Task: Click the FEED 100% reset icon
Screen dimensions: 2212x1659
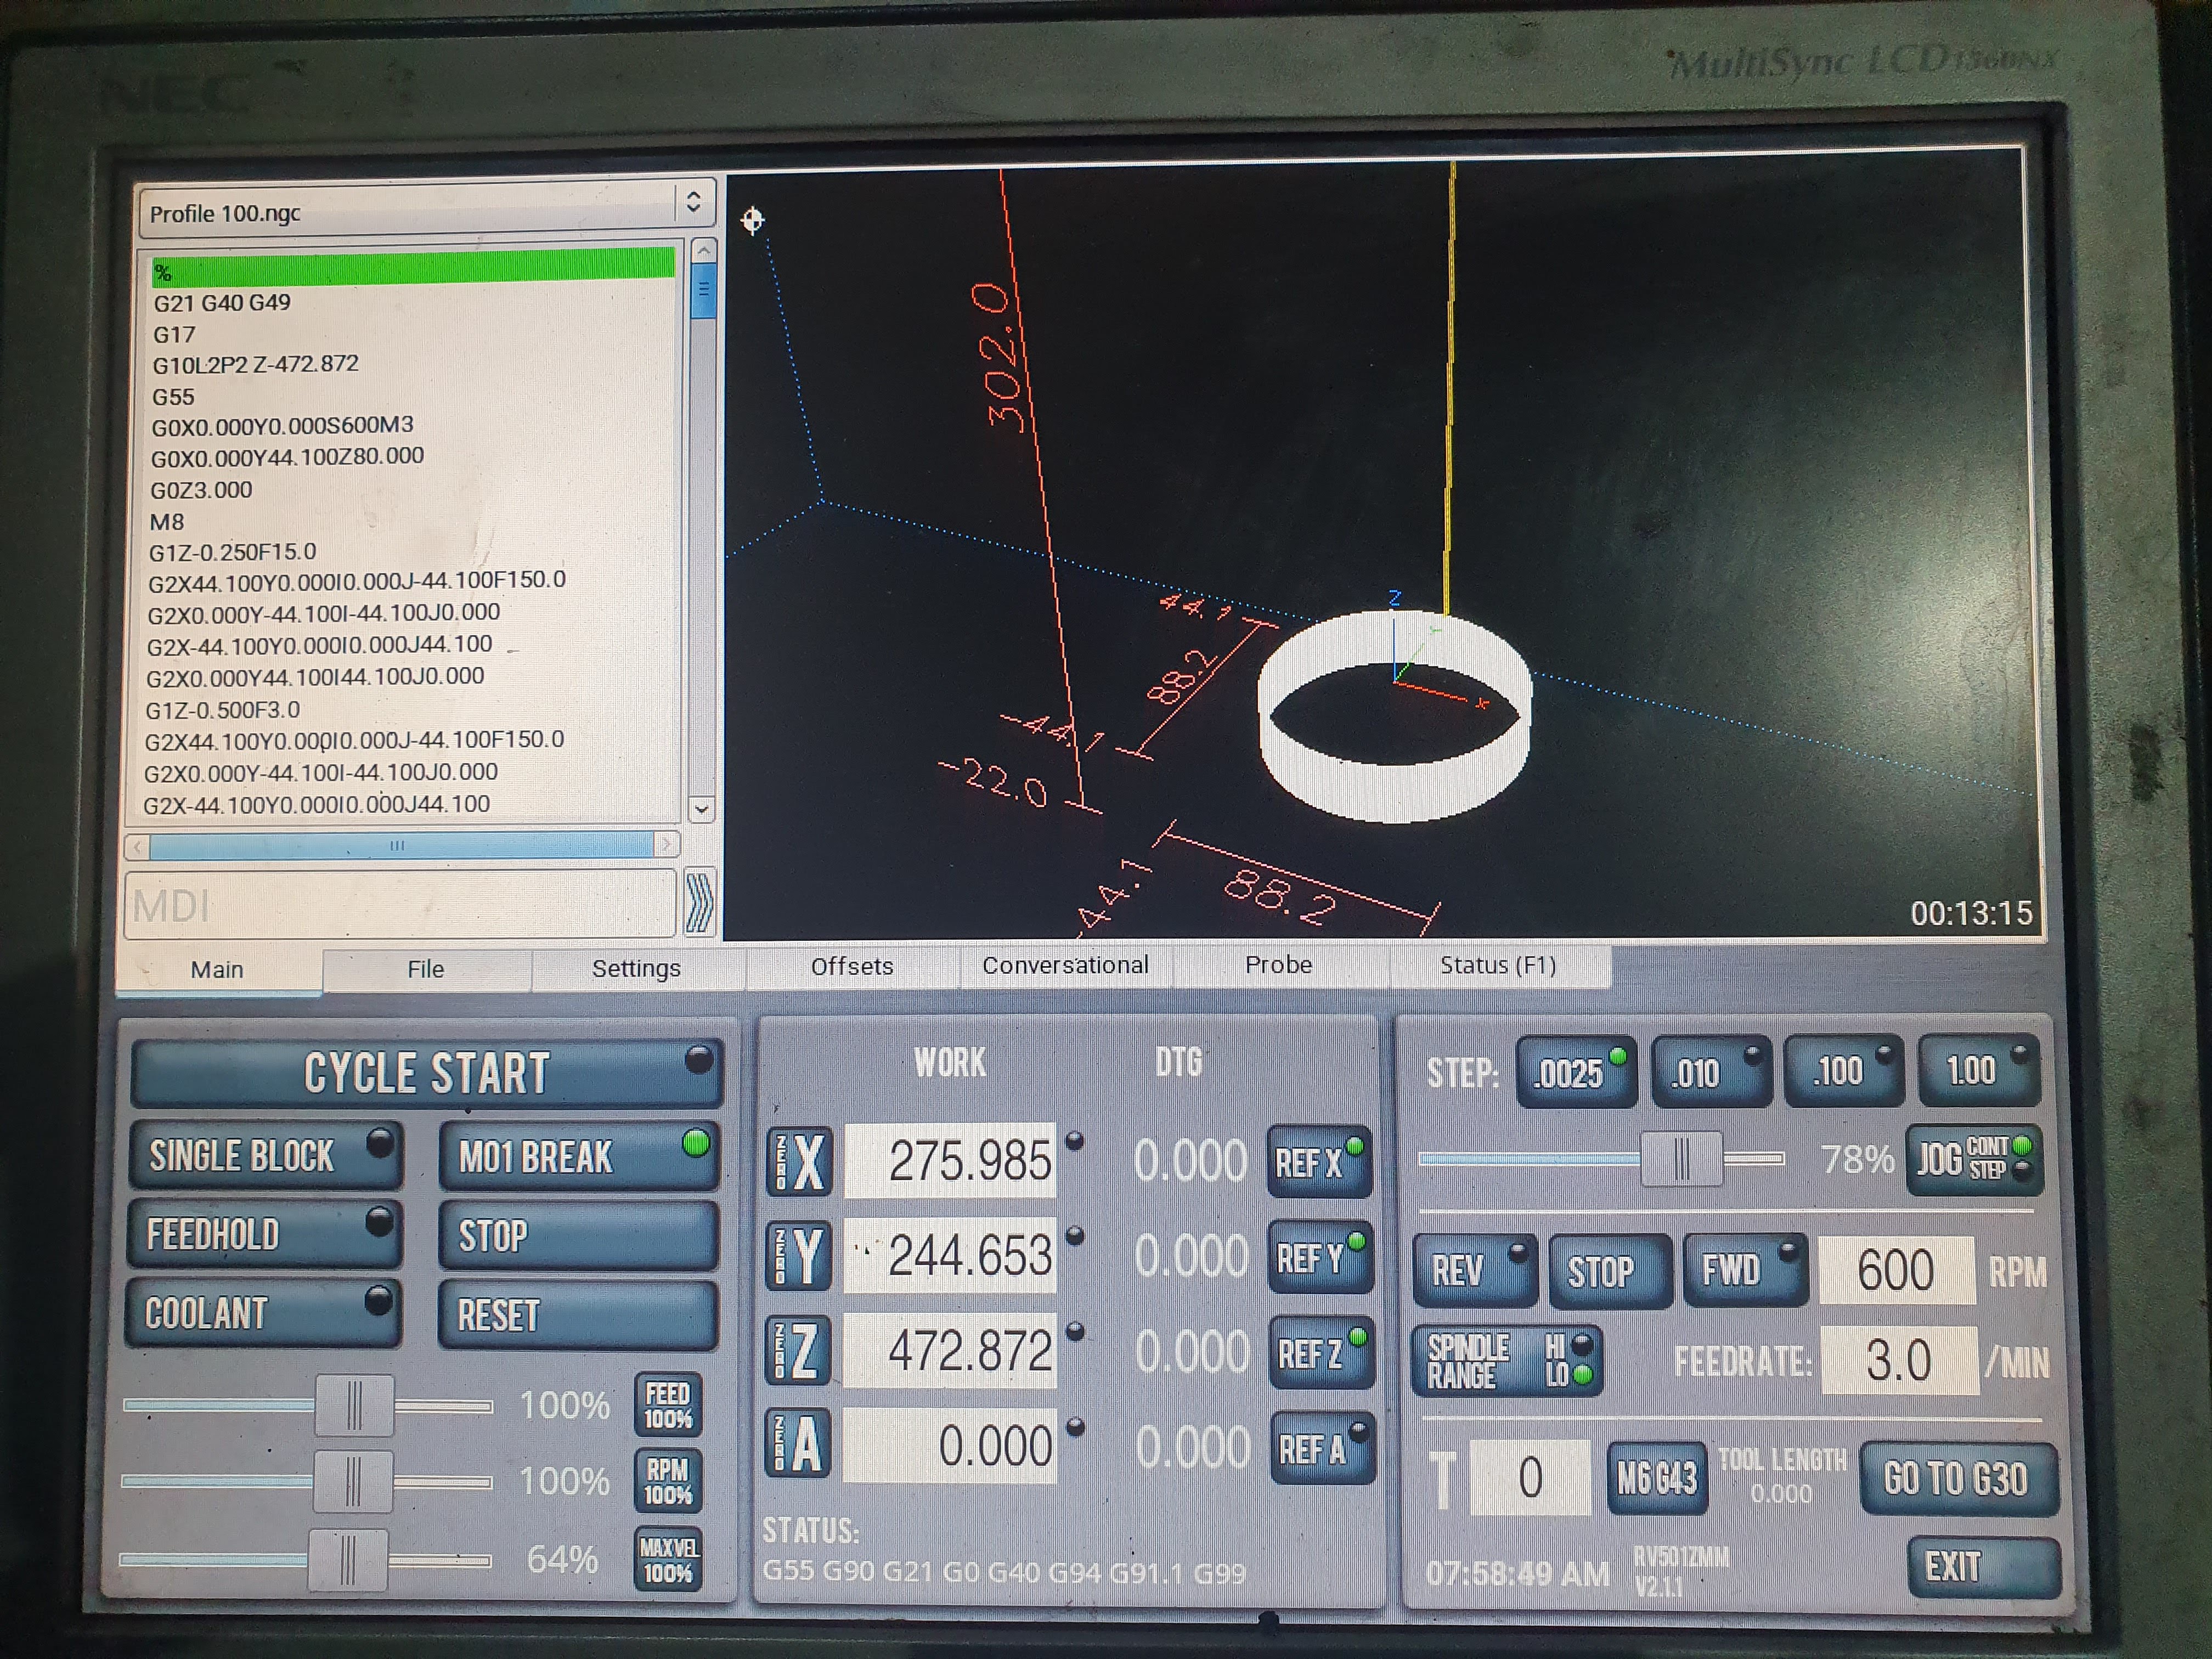Action: pos(667,1406)
